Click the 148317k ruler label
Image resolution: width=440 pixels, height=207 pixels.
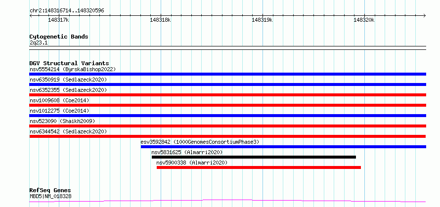pyautogui.click(x=59, y=20)
